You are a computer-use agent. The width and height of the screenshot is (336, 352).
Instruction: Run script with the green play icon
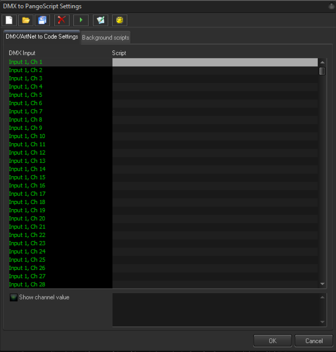[81, 20]
